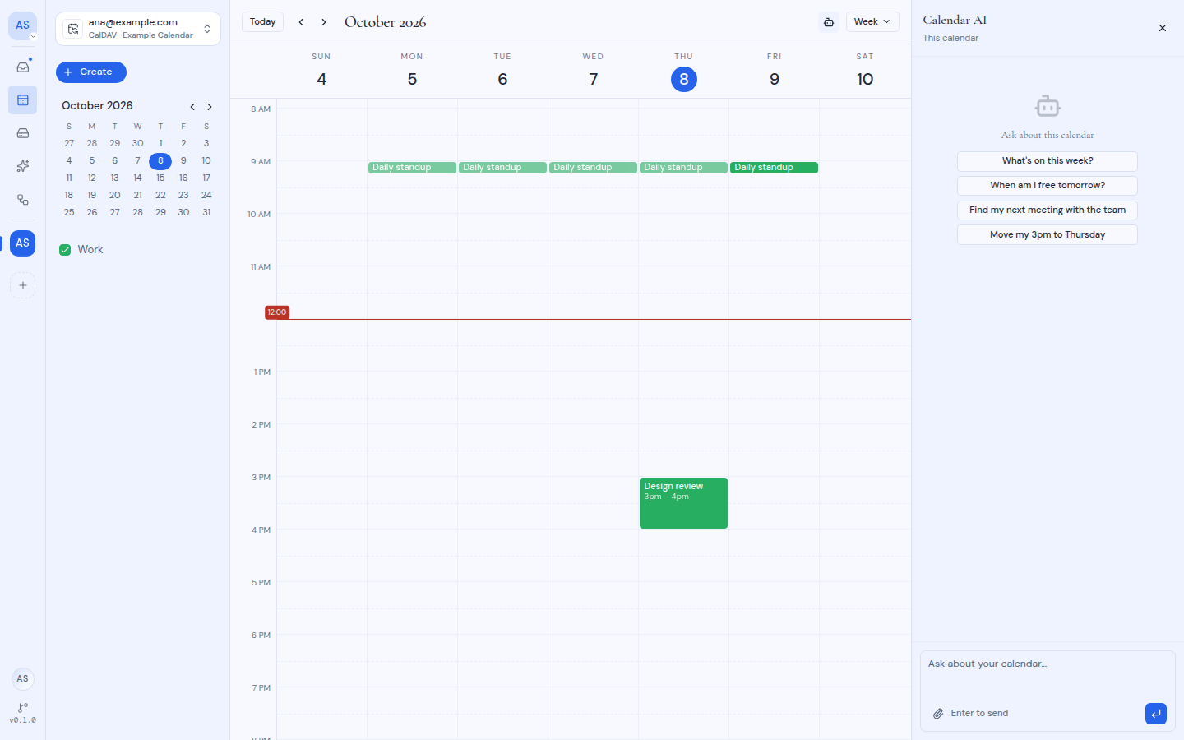Select Saturday 10 in the week header

[865, 80]
